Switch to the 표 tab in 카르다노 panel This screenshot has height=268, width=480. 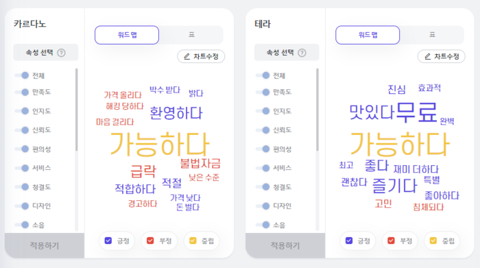191,35
